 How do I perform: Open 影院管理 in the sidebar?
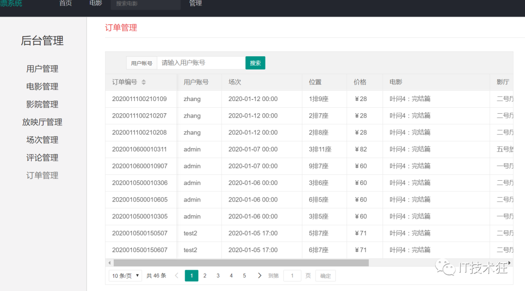tap(42, 104)
